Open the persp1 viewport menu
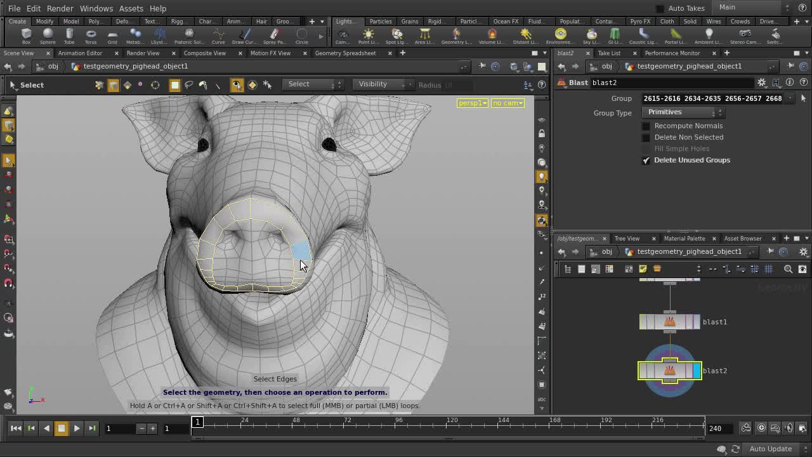 click(472, 103)
